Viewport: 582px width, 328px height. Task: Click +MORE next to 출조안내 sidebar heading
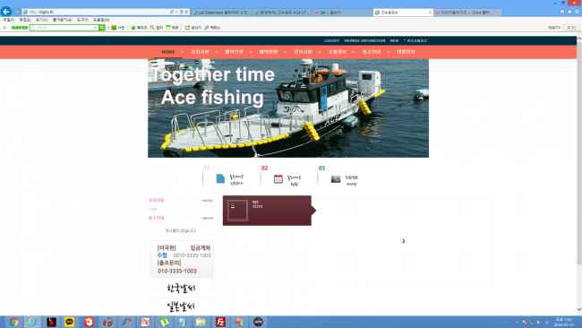click(207, 218)
